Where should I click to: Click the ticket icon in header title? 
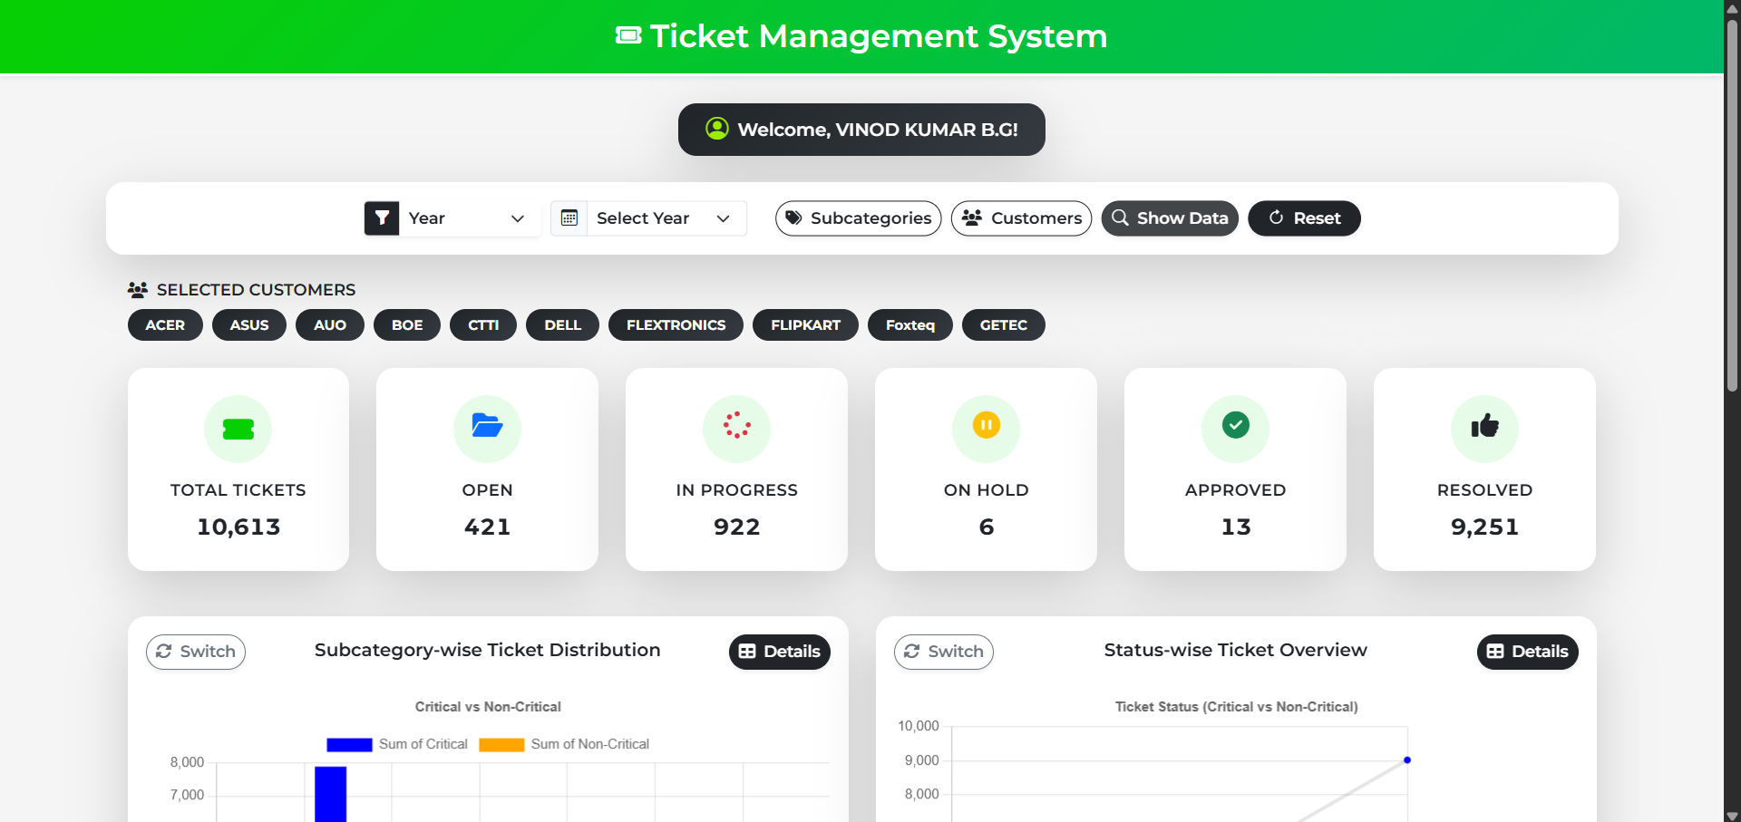[627, 36]
